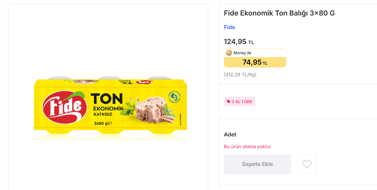Click the Money coin icon

point(229,53)
